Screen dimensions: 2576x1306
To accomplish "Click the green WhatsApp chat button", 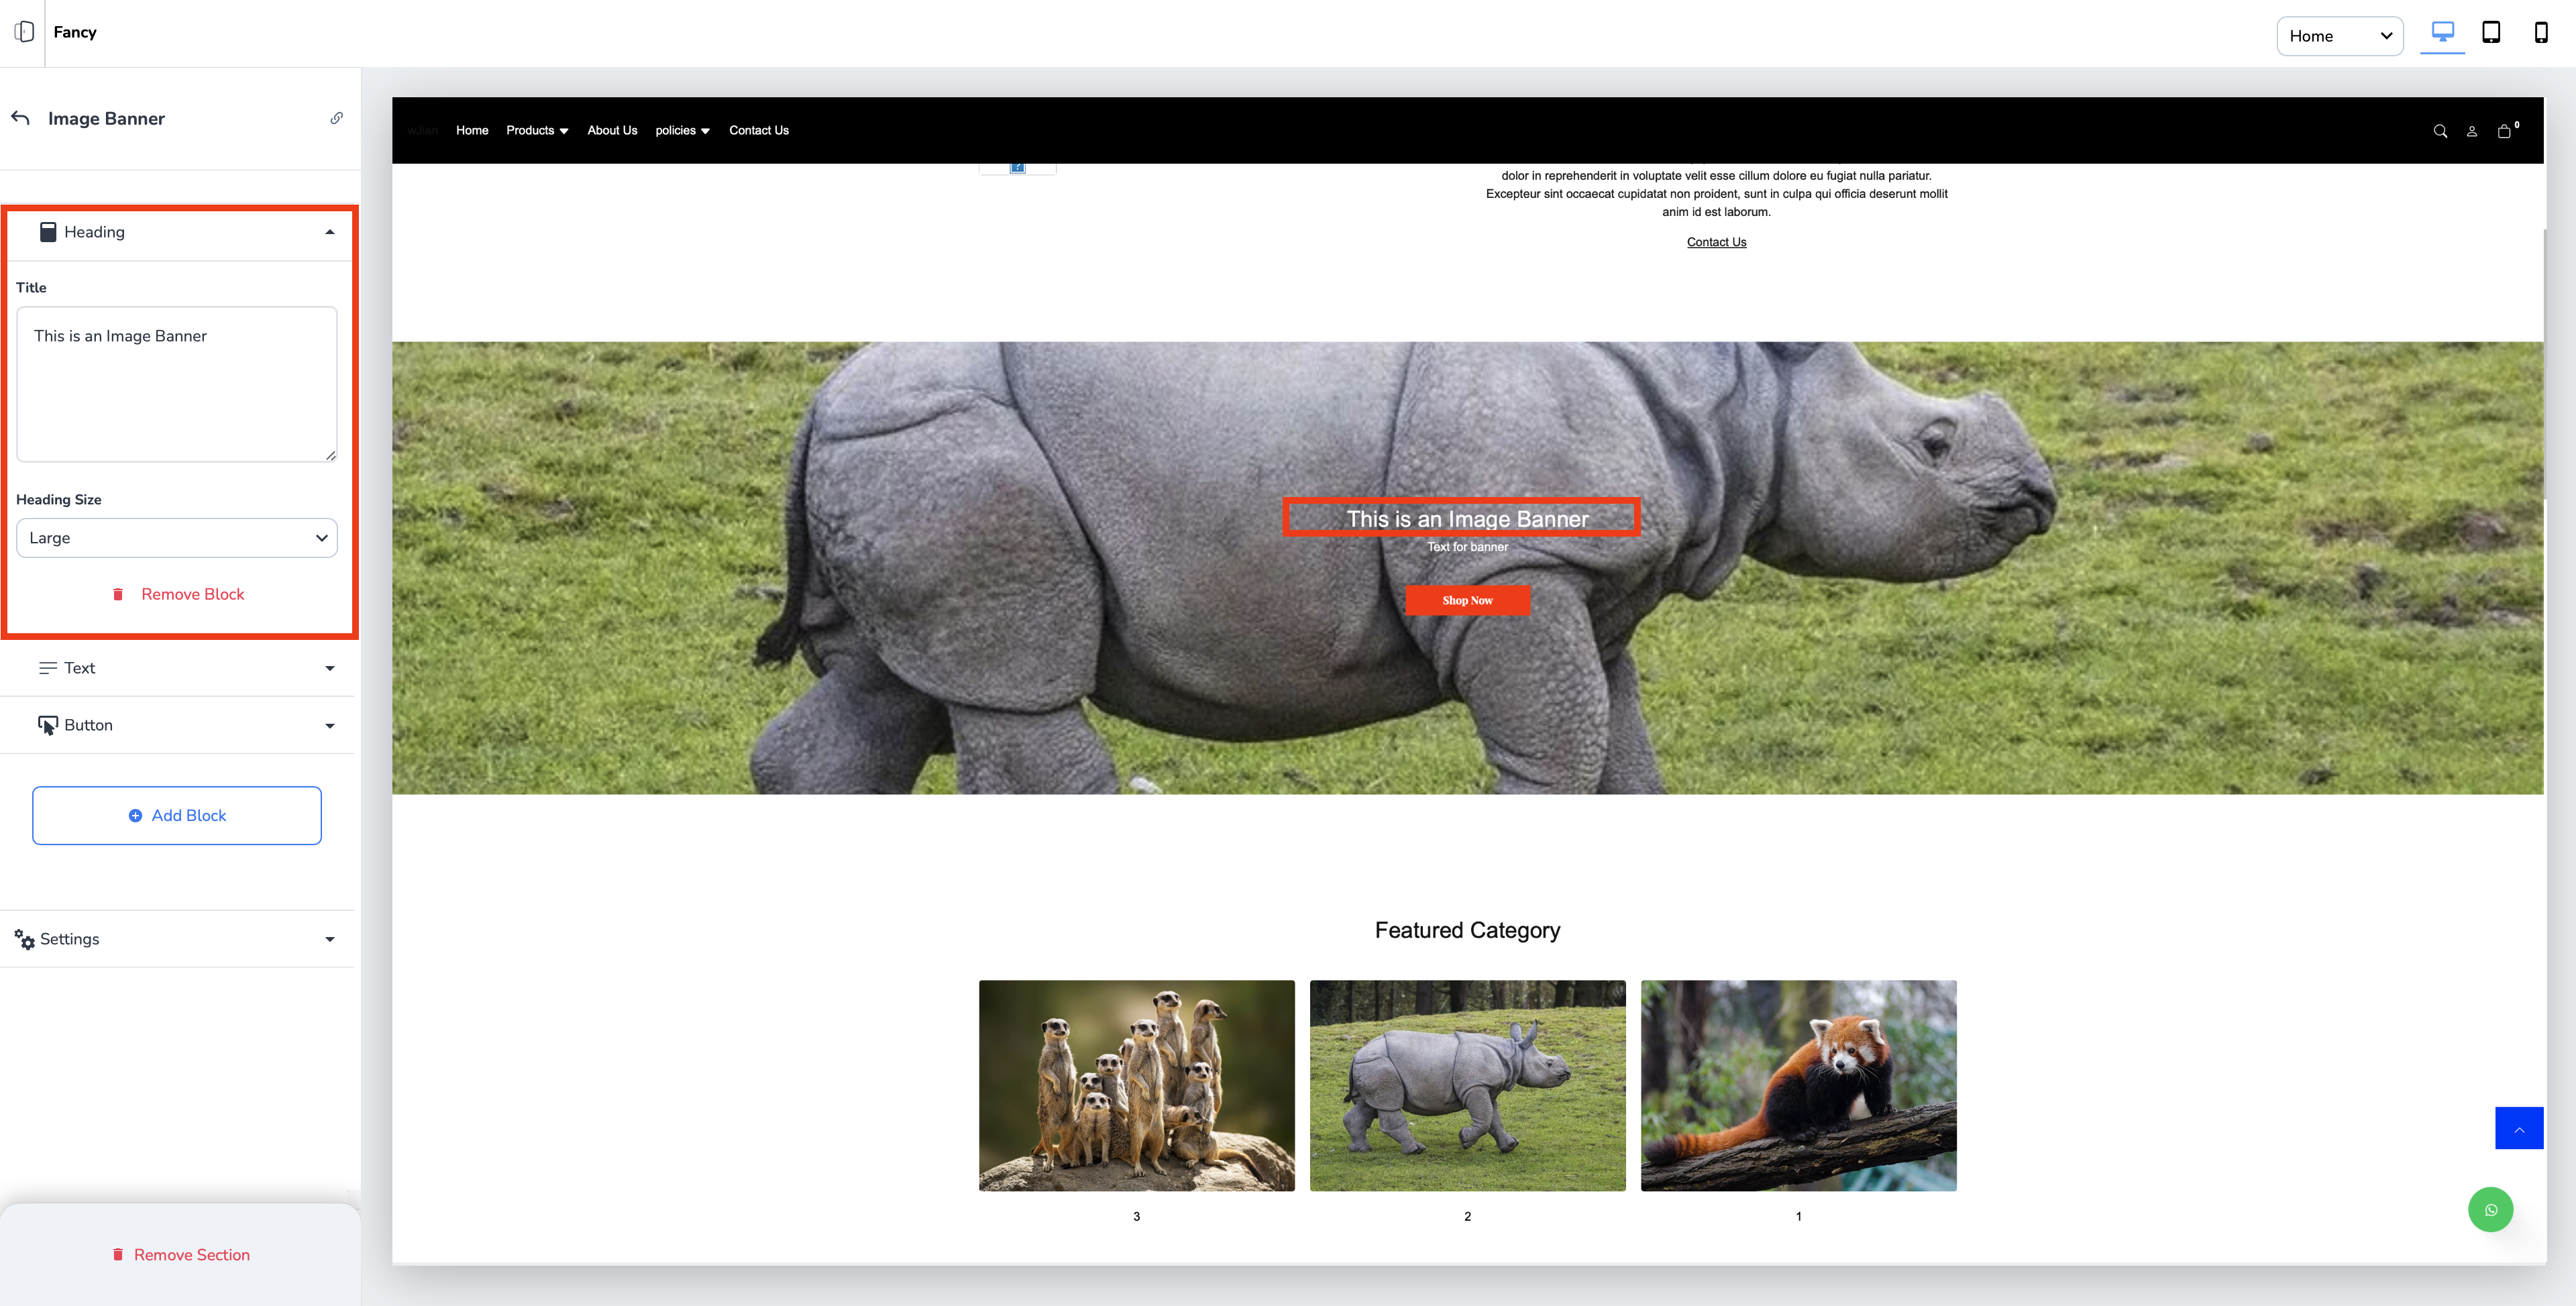I will [x=2490, y=1210].
